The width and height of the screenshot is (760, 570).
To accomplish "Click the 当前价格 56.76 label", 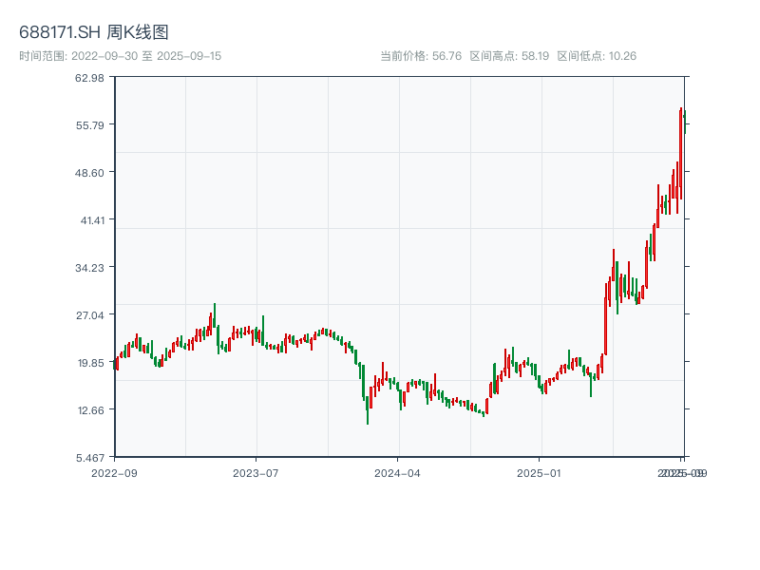I will 421,56.
